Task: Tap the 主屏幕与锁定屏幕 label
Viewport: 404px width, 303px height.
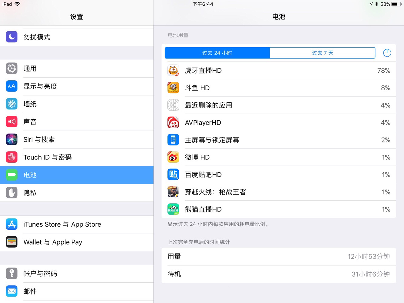Action: (x=212, y=140)
